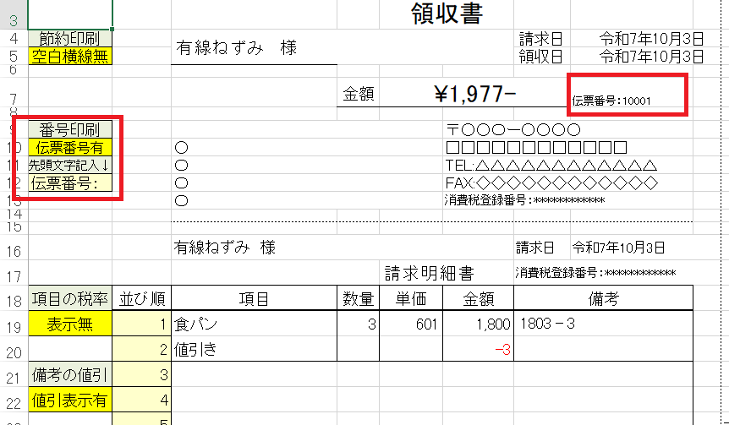Image resolution: width=729 pixels, height=425 pixels.
Task: Click the TEL line in sender info
Action: [x=550, y=165]
